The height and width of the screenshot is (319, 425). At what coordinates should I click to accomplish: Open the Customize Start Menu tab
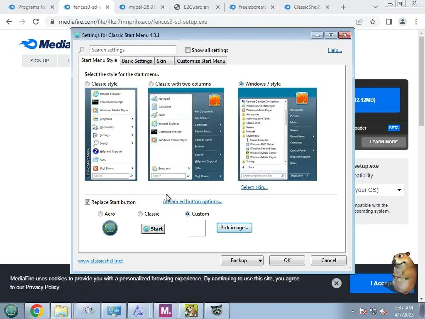click(201, 61)
